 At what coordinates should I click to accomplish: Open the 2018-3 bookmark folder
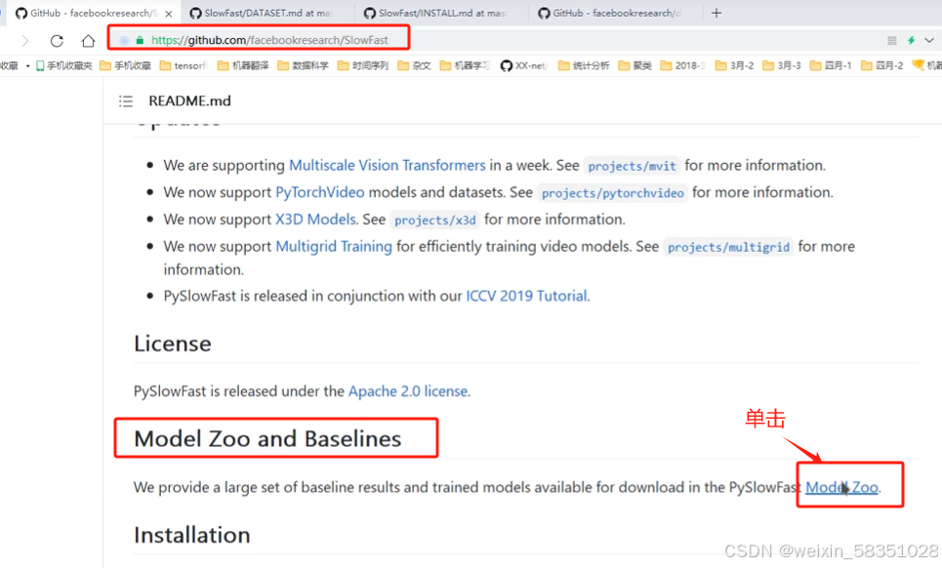[683, 65]
